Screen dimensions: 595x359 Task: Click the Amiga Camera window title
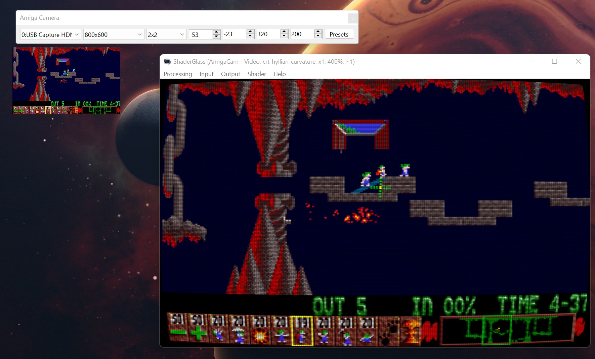39,18
